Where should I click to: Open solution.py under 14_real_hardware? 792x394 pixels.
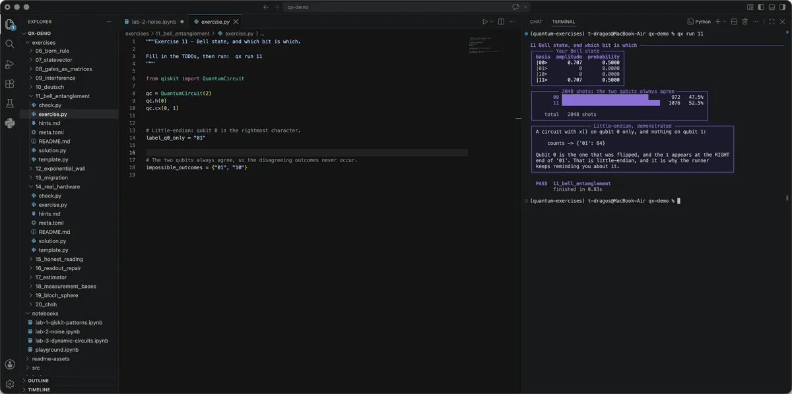point(52,241)
